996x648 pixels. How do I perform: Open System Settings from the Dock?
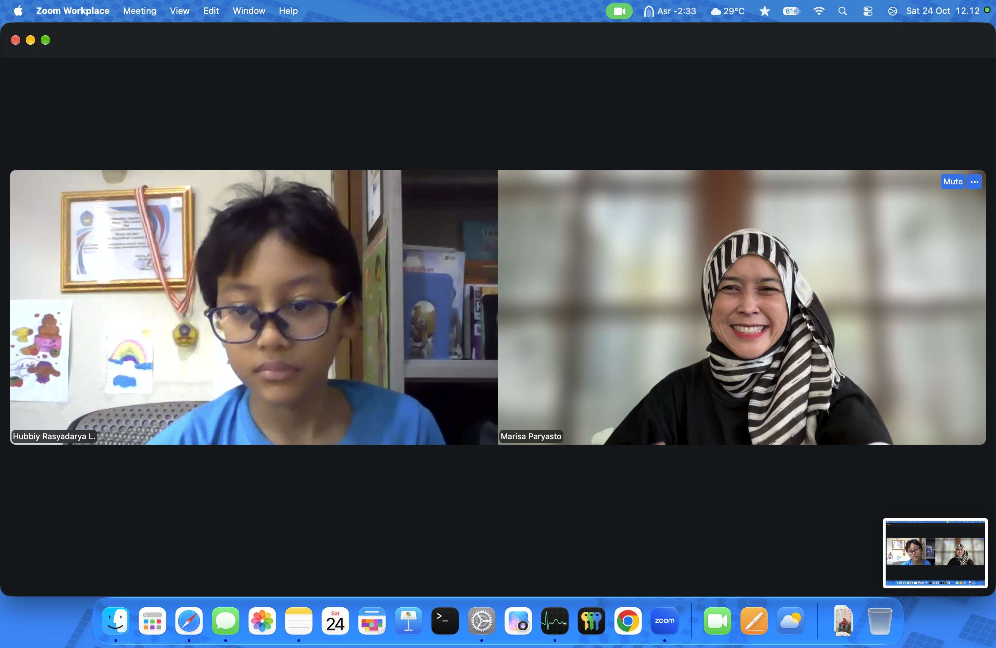(x=482, y=621)
